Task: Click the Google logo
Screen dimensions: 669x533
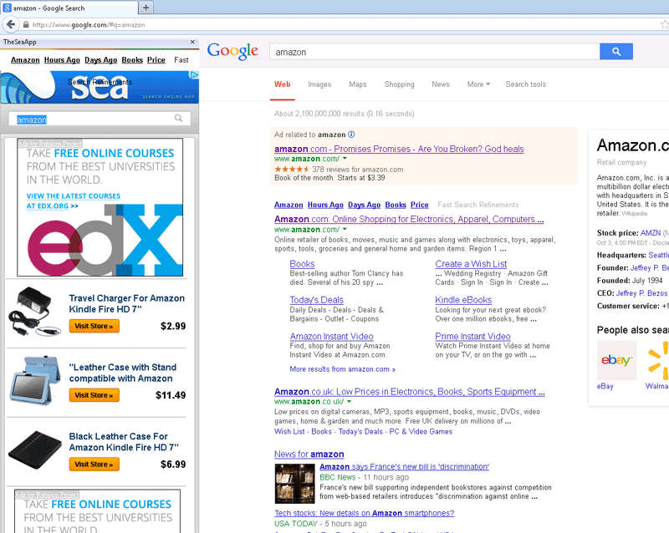Action: pyautogui.click(x=232, y=52)
